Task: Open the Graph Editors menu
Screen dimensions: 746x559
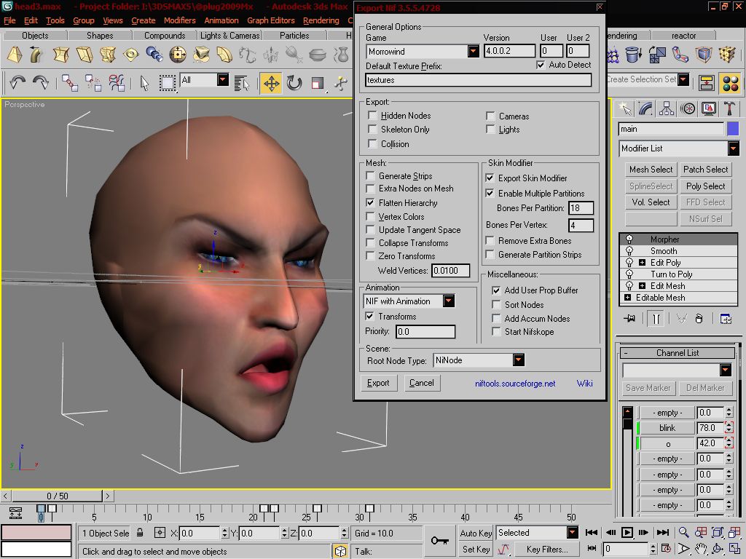Action: (271, 20)
